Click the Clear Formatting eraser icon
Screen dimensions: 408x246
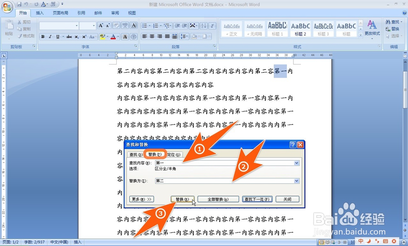116,25
